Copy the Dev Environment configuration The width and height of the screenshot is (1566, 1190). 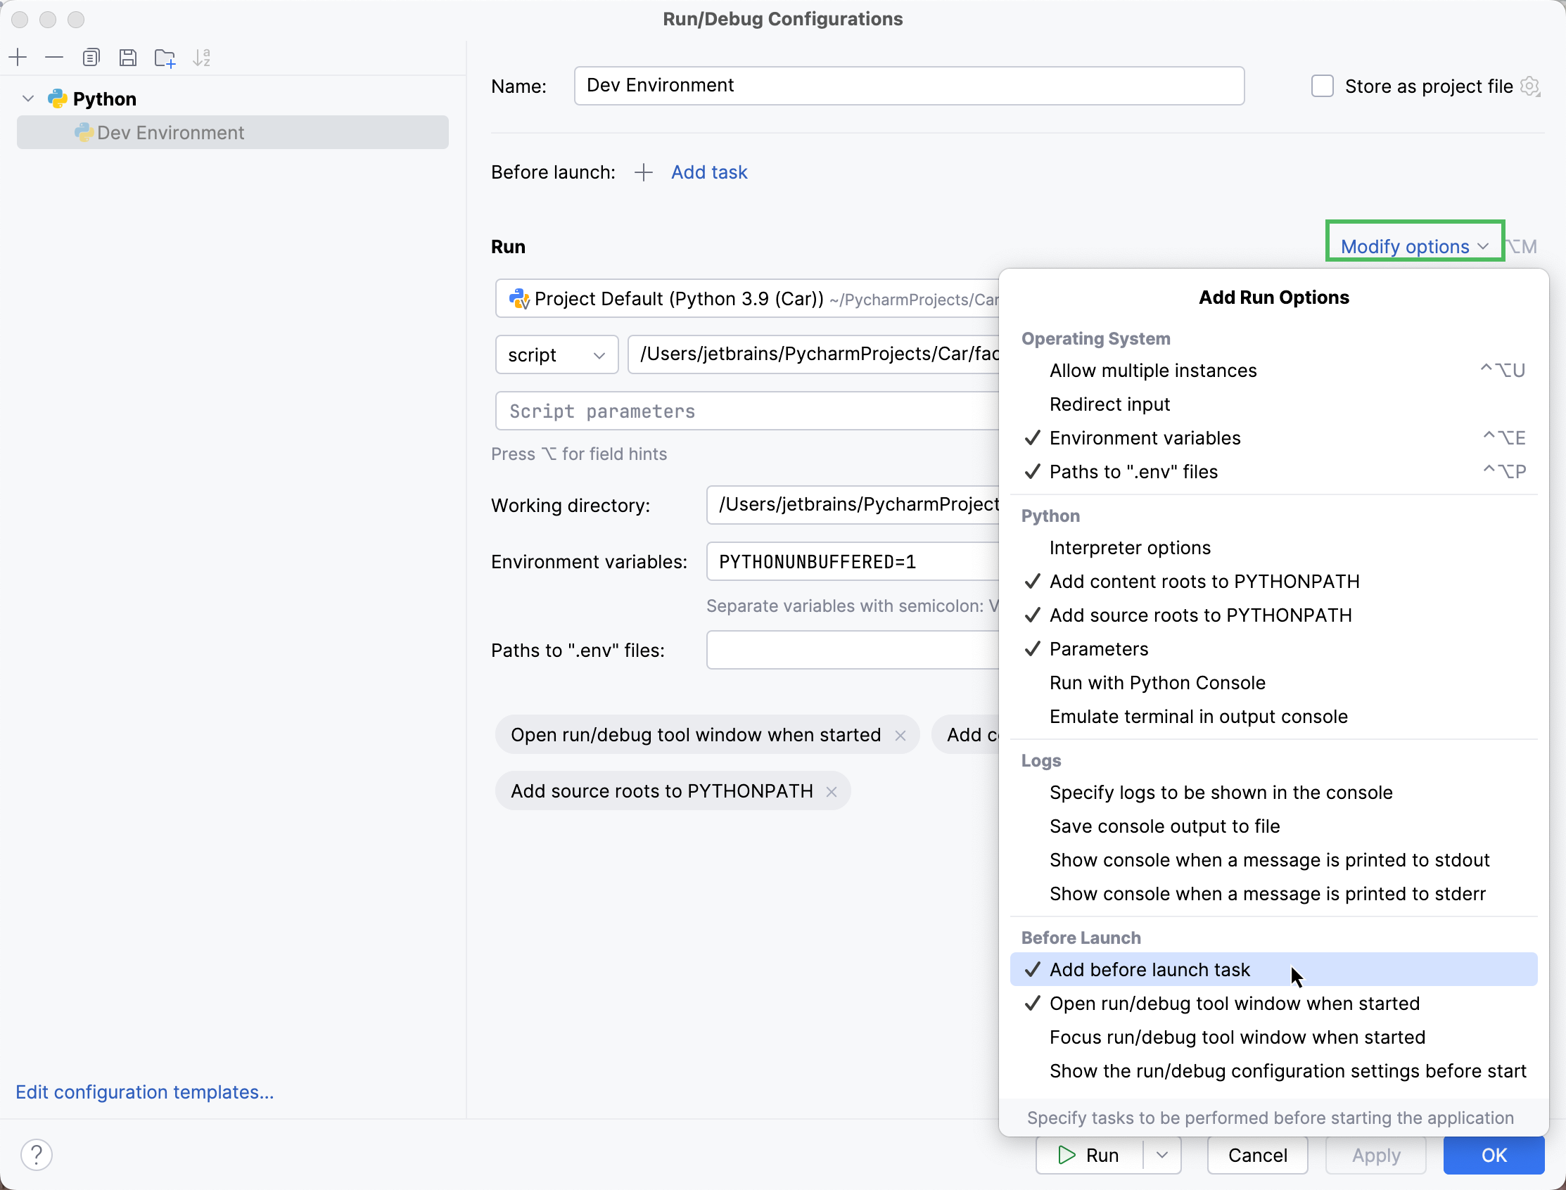click(91, 58)
